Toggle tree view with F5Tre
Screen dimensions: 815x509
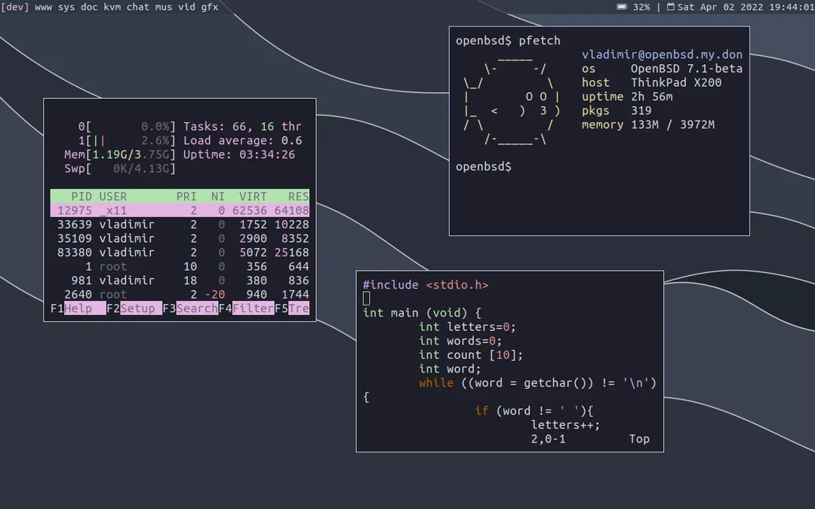pos(294,308)
